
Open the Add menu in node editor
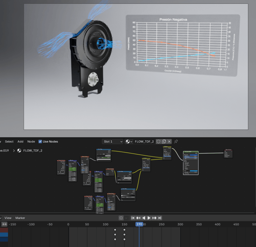pos(20,142)
